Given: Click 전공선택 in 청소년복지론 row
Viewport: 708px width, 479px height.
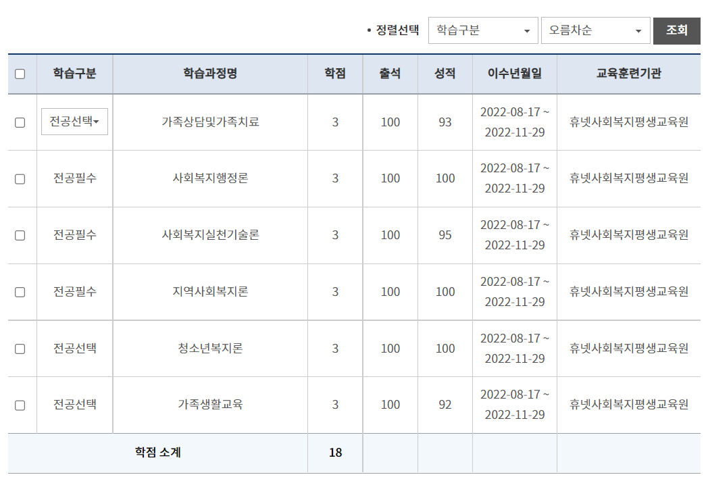Looking at the screenshot, I should tap(74, 348).
